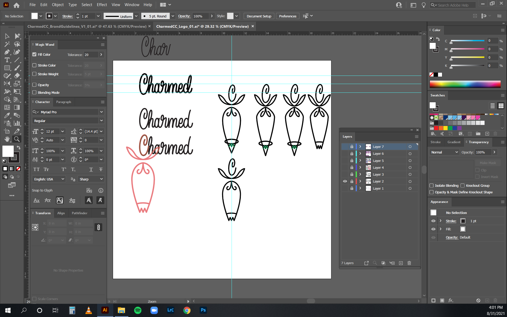
Task: Click the All Caps TT icon
Action: point(36,169)
